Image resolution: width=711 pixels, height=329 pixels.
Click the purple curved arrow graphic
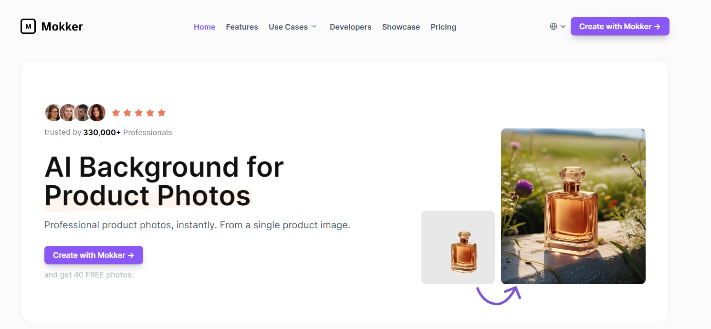tap(498, 295)
